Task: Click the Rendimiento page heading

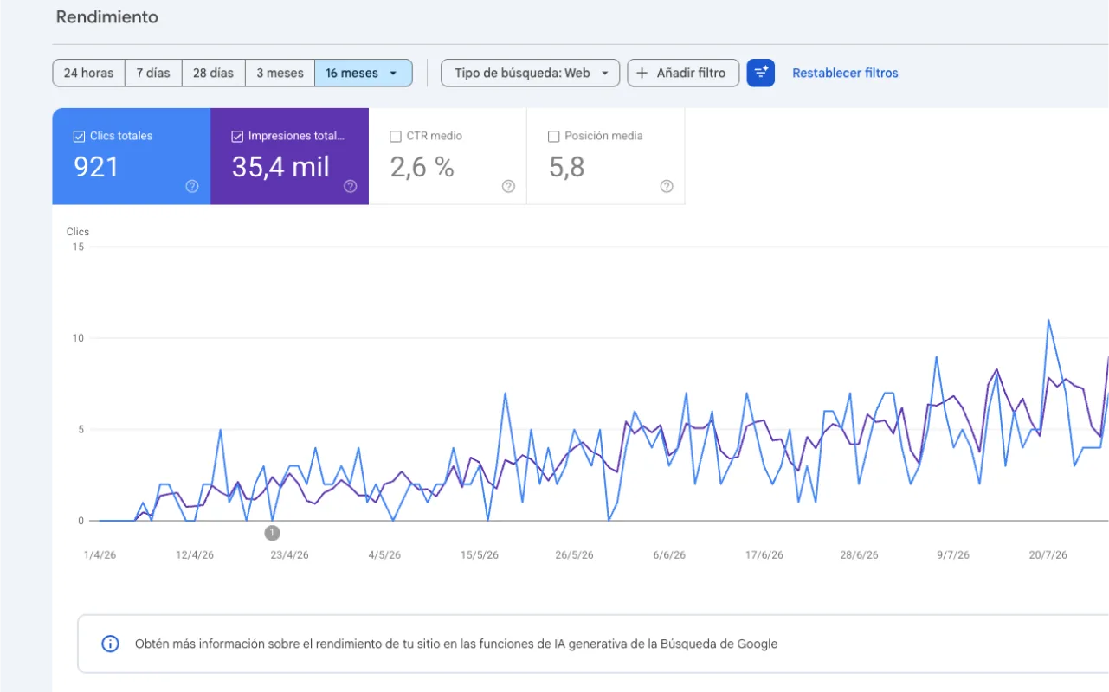Action: tap(107, 17)
